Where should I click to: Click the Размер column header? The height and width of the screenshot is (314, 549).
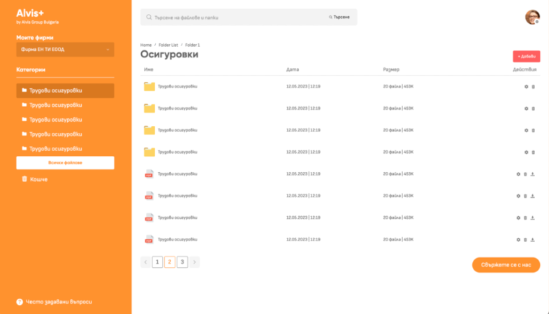point(391,69)
